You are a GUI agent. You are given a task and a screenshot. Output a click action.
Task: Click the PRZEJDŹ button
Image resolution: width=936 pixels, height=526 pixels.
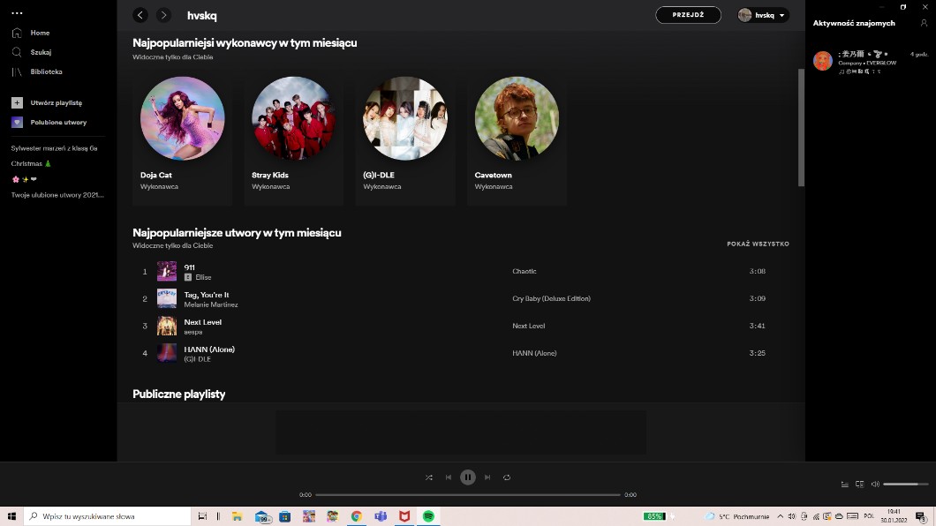pyautogui.click(x=688, y=15)
